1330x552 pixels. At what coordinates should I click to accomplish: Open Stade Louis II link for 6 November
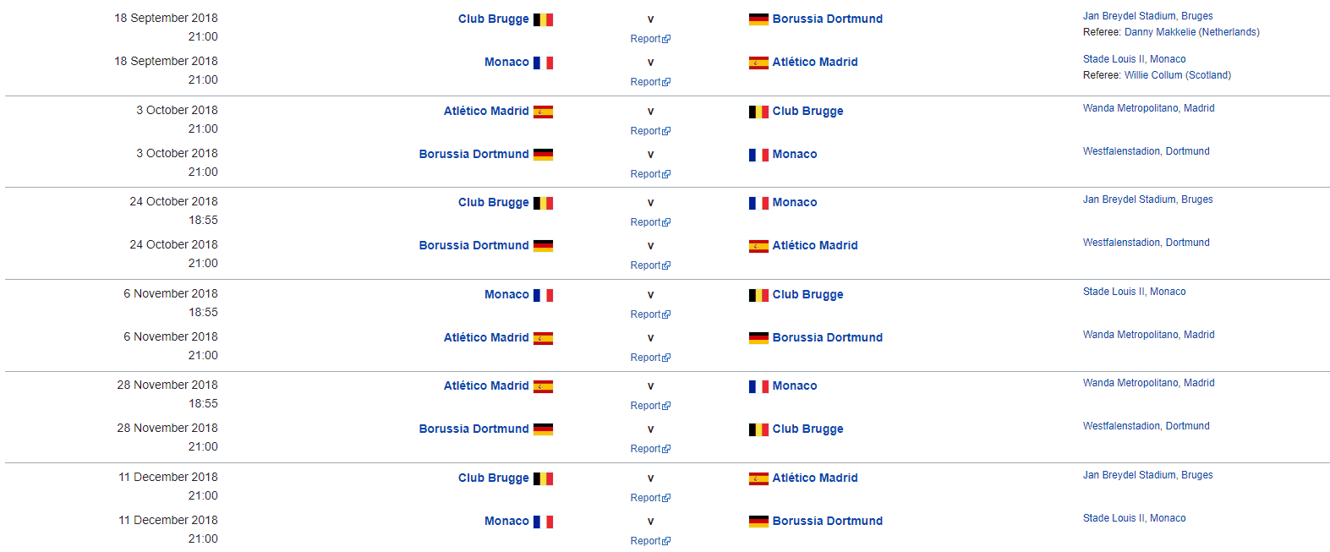coord(1134,292)
